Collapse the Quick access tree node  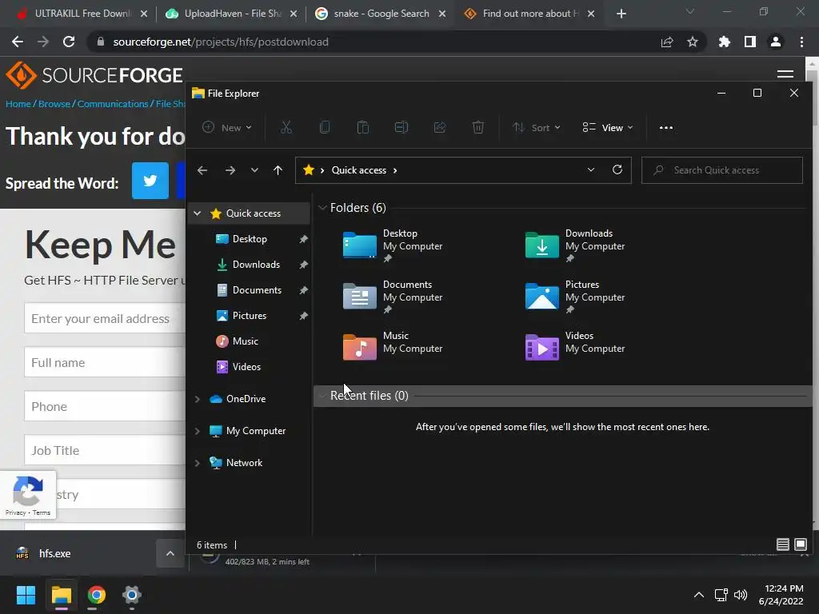coord(198,213)
